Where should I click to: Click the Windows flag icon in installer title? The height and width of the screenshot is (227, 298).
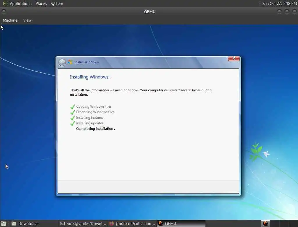(70, 62)
